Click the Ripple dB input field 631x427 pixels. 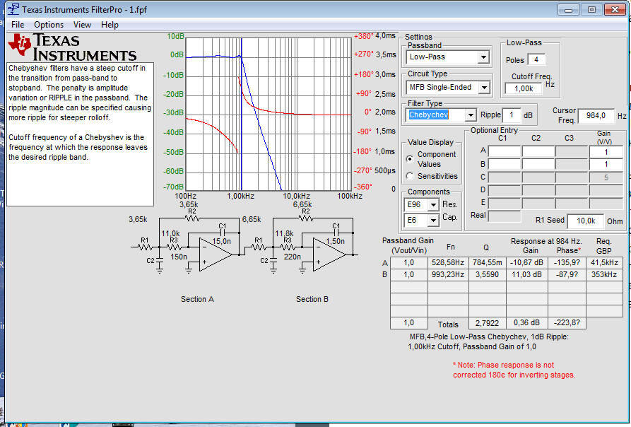tap(512, 115)
